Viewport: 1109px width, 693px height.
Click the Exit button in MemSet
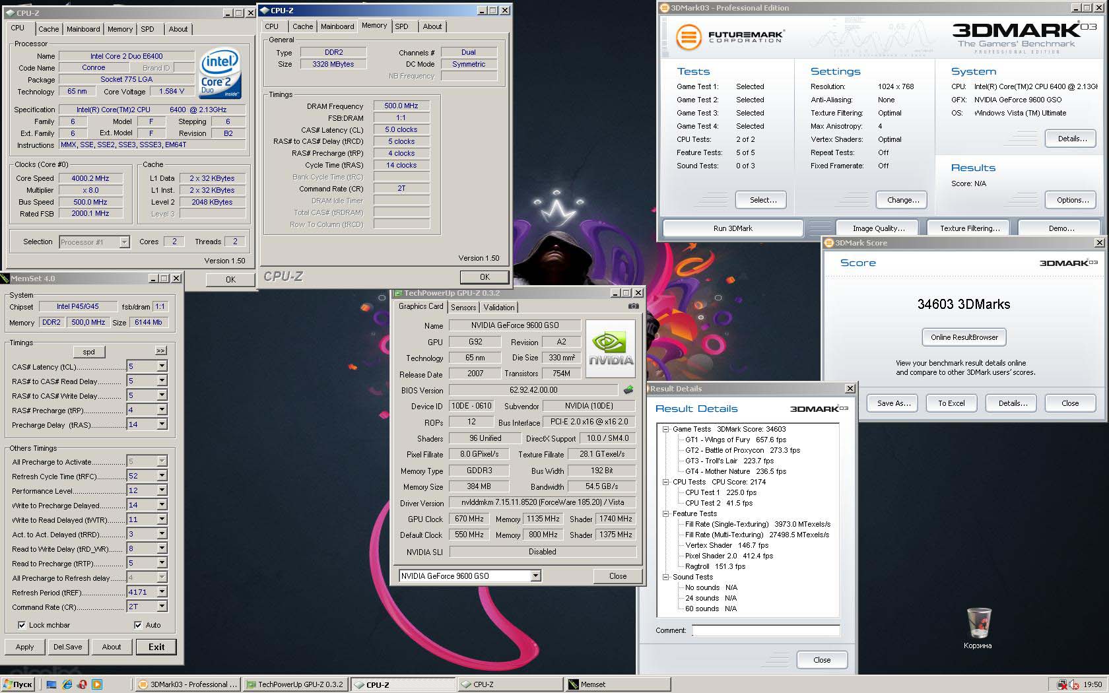(156, 647)
